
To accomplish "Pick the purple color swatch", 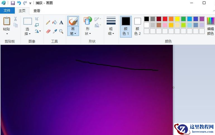I will click(202, 19).
